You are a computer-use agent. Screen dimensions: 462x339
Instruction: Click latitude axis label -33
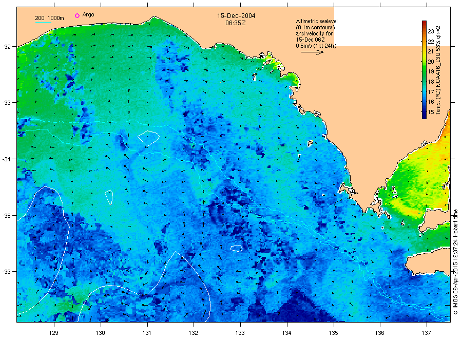click(x=6, y=103)
